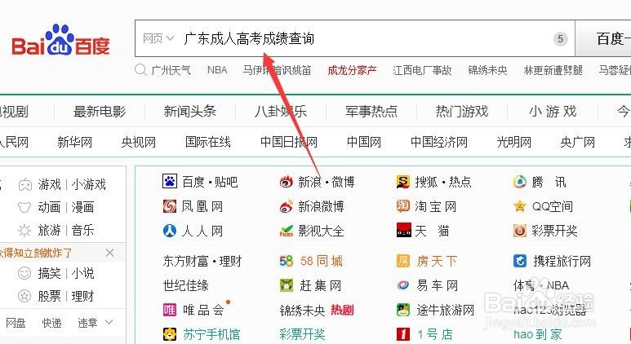
Task: Open the 世纪佳缘 link
Action: 186,286
